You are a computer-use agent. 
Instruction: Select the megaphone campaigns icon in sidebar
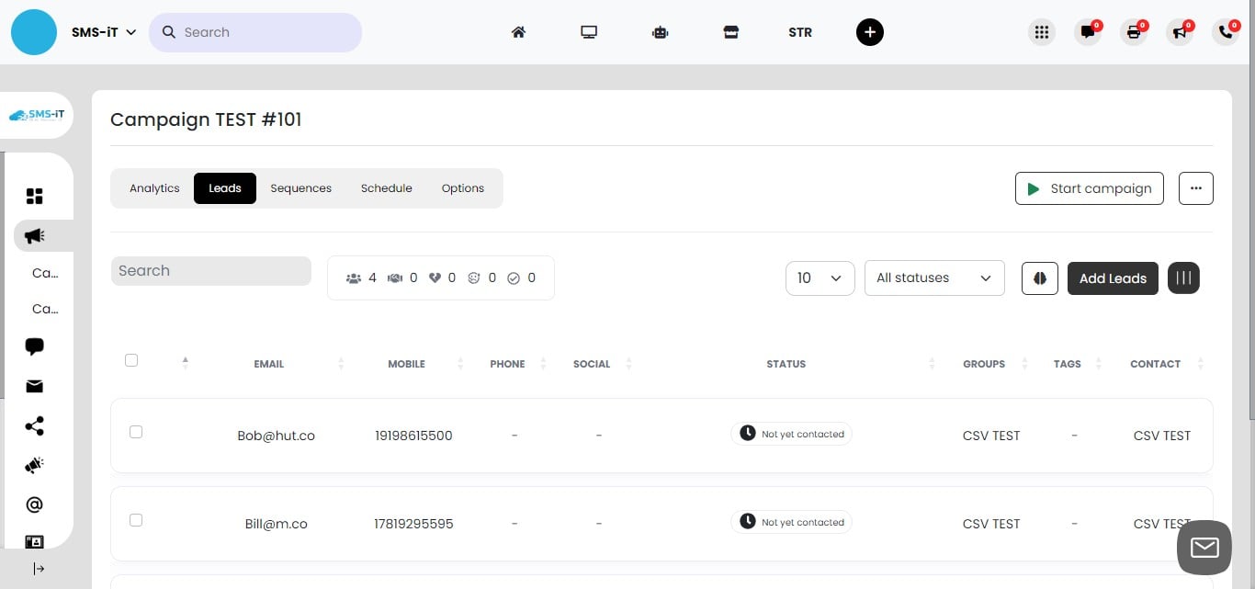click(34, 235)
